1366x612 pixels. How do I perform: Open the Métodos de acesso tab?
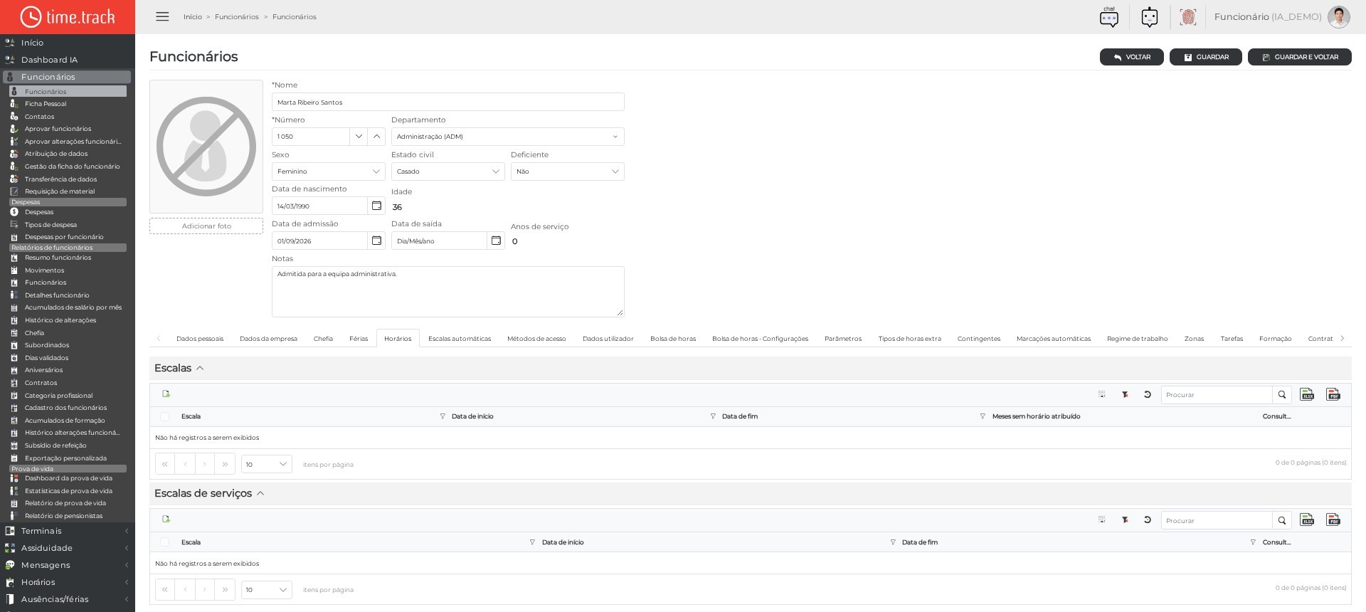(536, 339)
